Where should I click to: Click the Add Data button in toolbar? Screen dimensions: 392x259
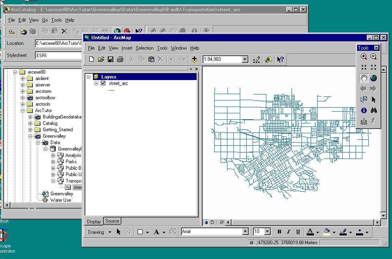[x=194, y=60]
